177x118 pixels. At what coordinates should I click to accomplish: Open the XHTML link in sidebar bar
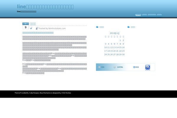[x=120, y=67]
